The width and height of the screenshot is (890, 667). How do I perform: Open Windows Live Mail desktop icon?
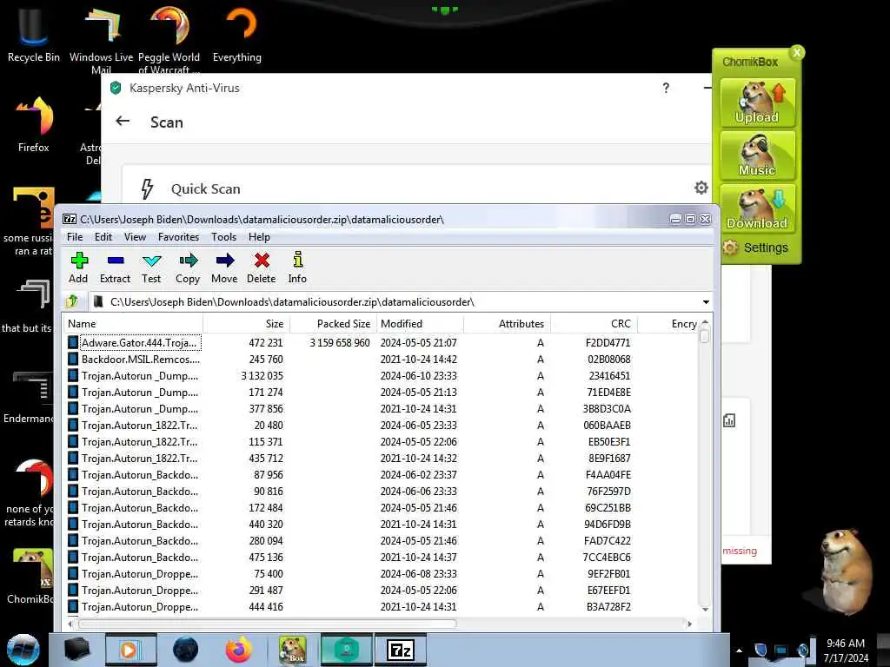pyautogui.click(x=101, y=38)
